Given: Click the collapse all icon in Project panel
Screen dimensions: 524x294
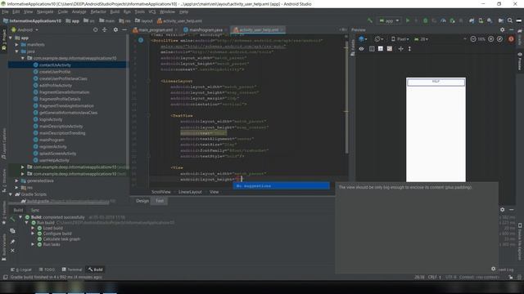Looking at the screenshot, I should coord(105,29).
